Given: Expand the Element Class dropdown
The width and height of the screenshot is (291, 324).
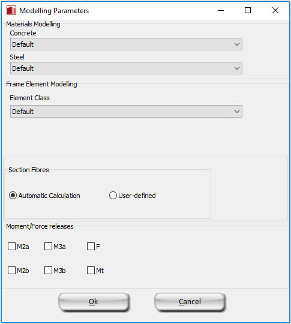Looking at the screenshot, I should 126,112.
